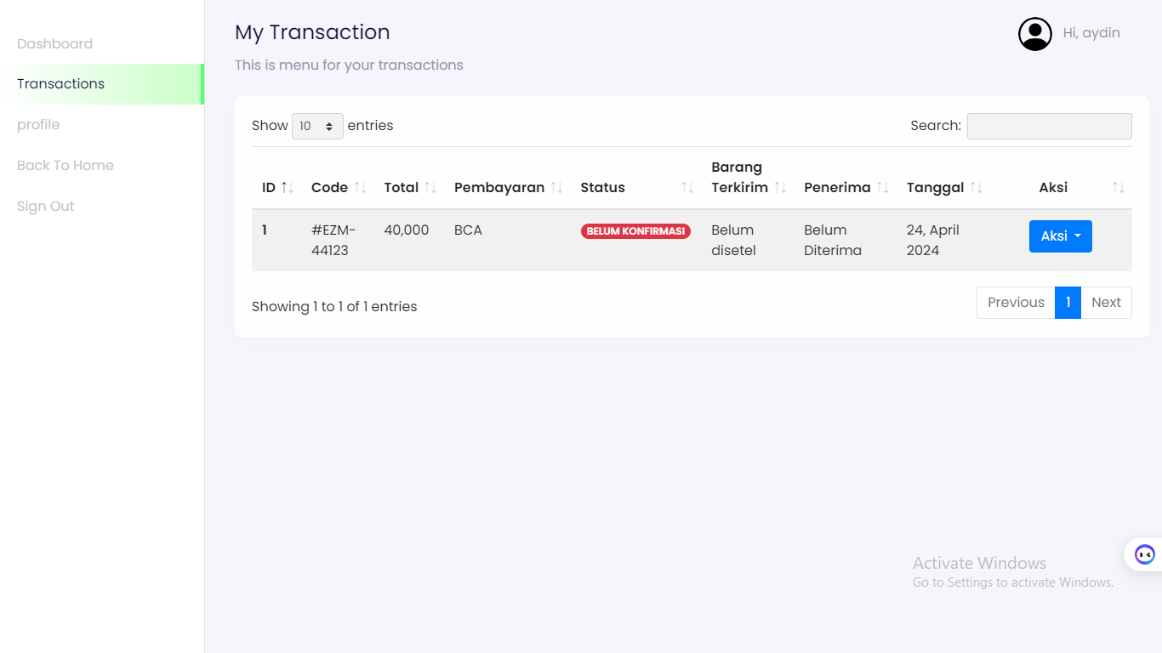Viewport: 1162px width, 653px height.
Task: Sort by Penerima column sort icon
Action: click(x=882, y=188)
